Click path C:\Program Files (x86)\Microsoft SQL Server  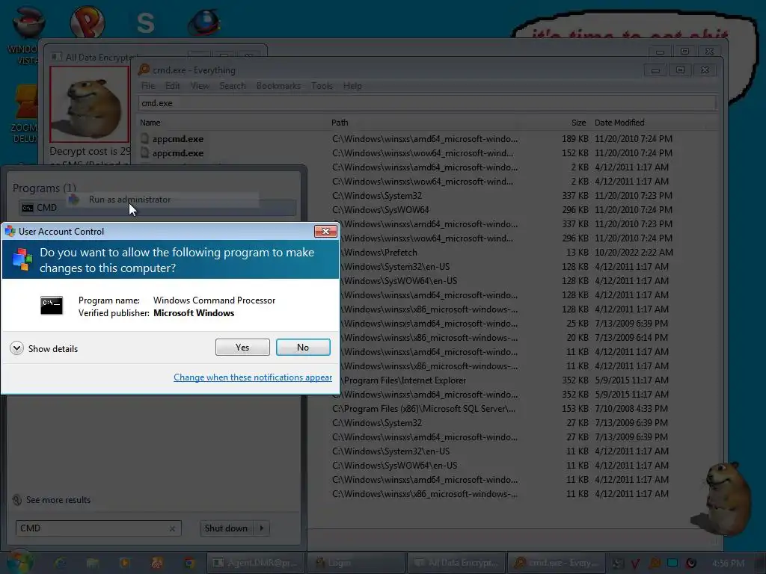click(x=423, y=409)
